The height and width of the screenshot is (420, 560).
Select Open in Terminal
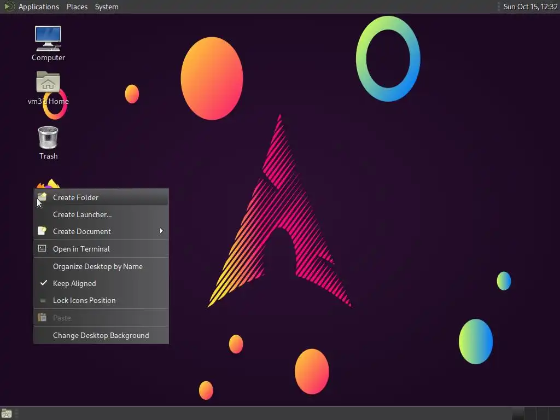(101, 249)
